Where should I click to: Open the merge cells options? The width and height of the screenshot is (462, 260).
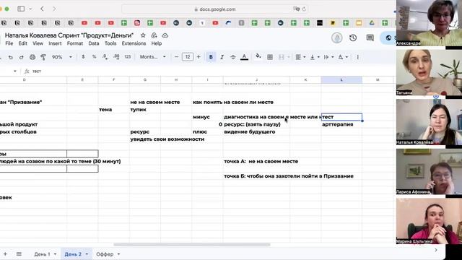[284, 57]
